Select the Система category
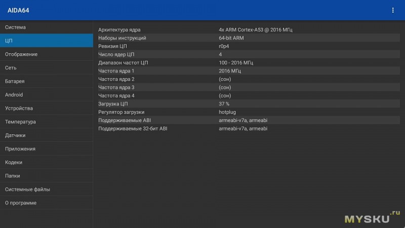The height and width of the screenshot is (228, 405). pos(47,27)
